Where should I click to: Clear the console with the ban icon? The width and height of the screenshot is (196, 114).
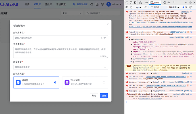131,7
